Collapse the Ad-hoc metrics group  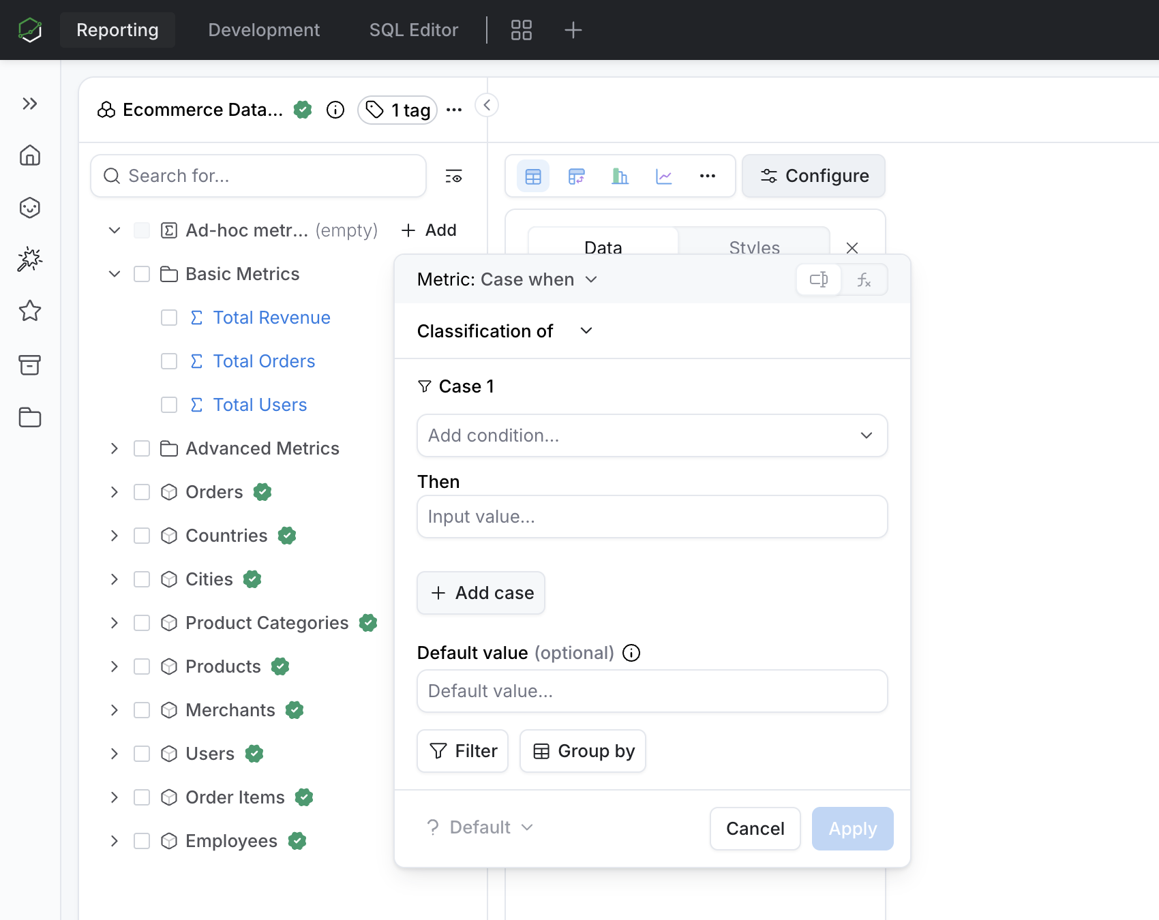coord(115,230)
